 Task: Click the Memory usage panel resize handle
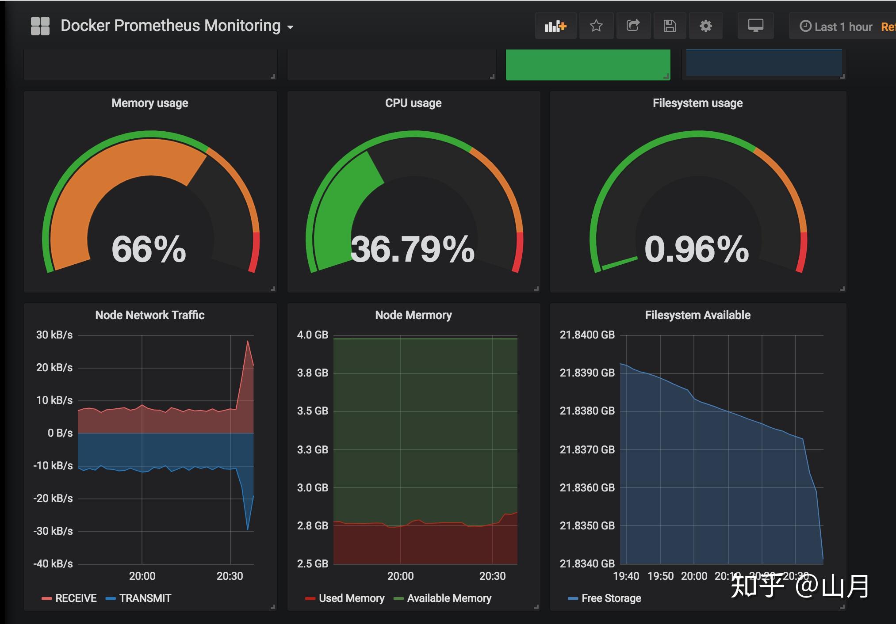pyautogui.click(x=273, y=289)
